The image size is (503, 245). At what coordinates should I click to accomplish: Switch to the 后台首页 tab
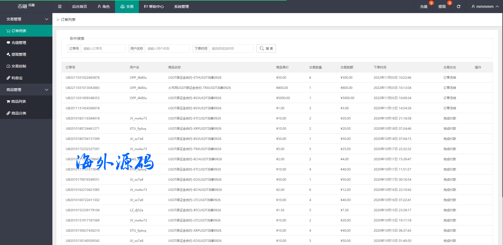[x=79, y=7]
